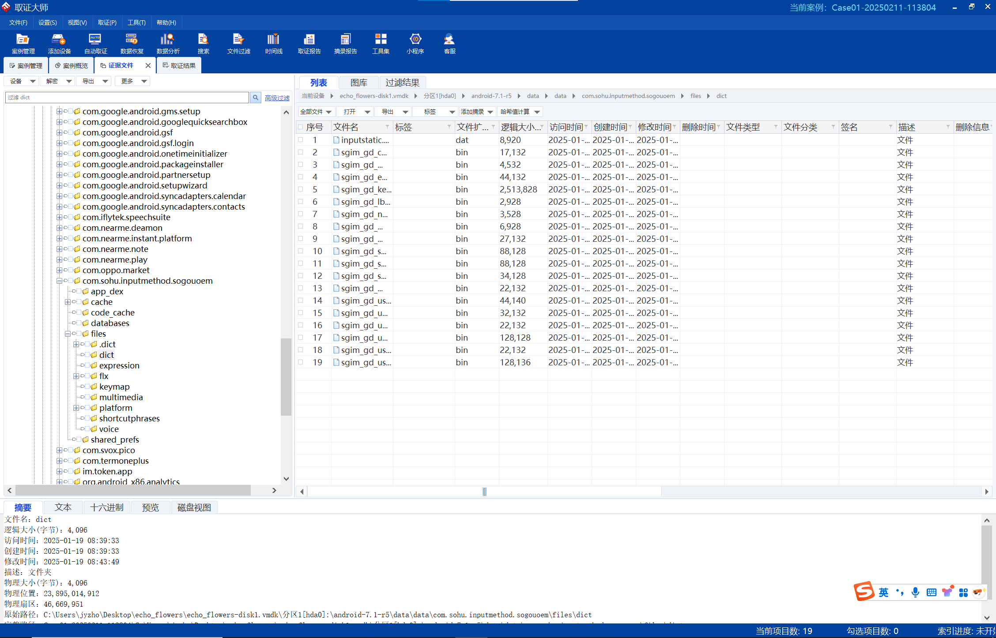Viewport: 996px width, 638px height.
Task: Open the 时间线 view icon
Action: pyautogui.click(x=274, y=44)
